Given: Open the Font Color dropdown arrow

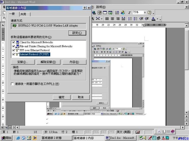Looking at the screenshot, I should click(x=157, y=19).
